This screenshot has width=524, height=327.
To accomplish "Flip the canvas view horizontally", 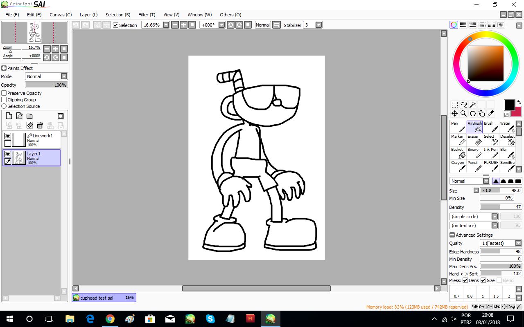I will point(276,25).
